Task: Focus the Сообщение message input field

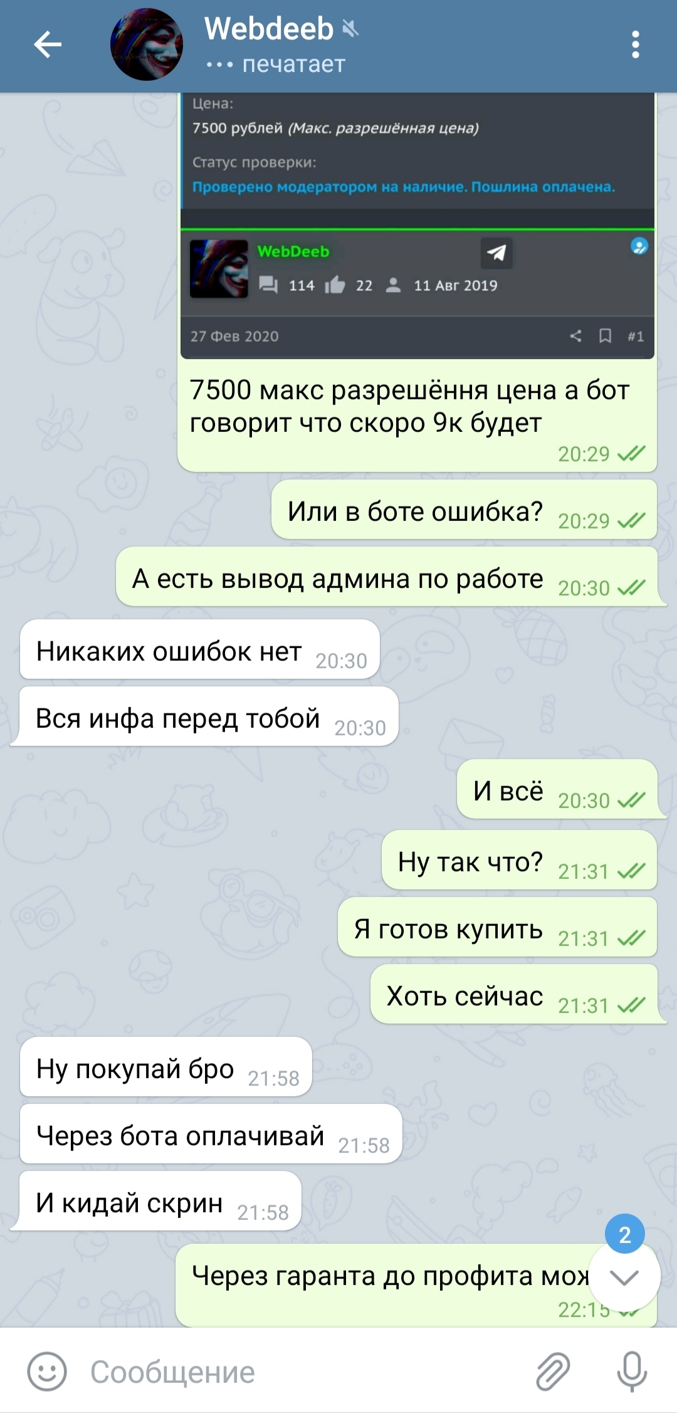Action: tap(301, 1372)
